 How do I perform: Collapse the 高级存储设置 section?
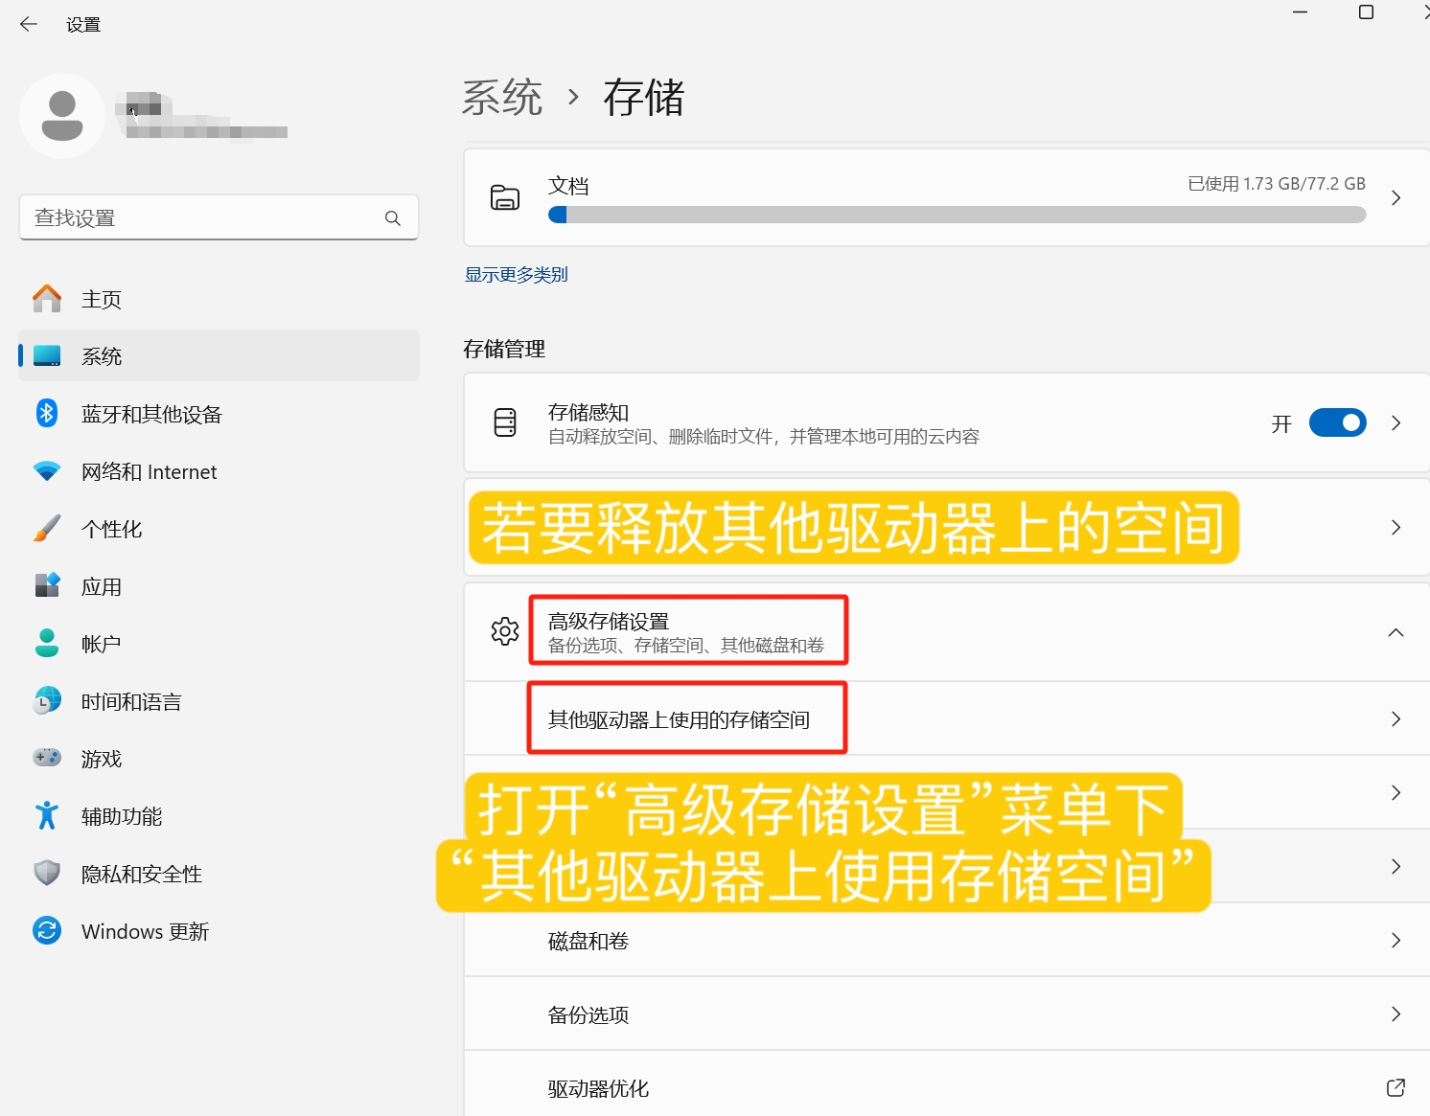[1396, 632]
